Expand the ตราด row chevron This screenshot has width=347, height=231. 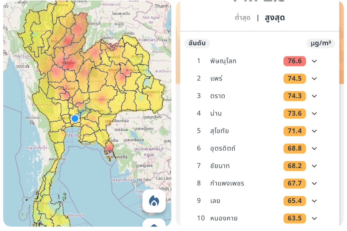click(x=314, y=96)
